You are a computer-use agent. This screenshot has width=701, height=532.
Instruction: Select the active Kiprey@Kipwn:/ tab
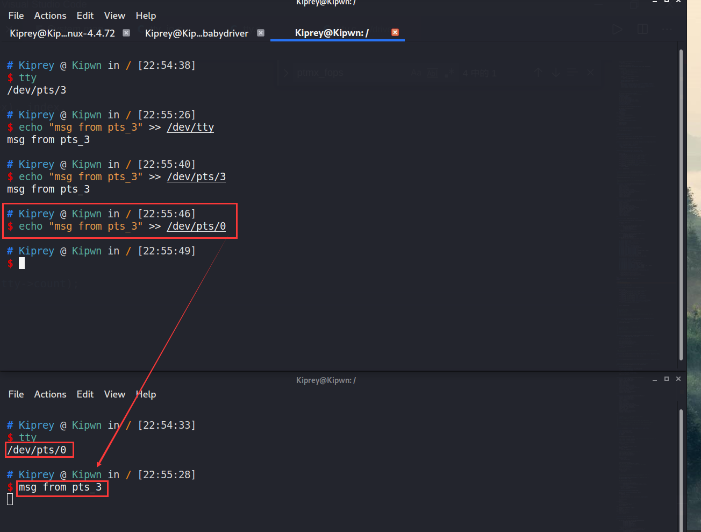click(x=332, y=33)
